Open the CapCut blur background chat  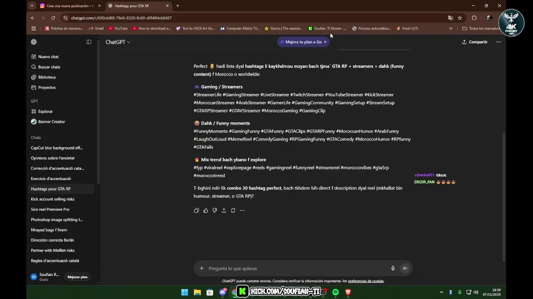click(57, 148)
